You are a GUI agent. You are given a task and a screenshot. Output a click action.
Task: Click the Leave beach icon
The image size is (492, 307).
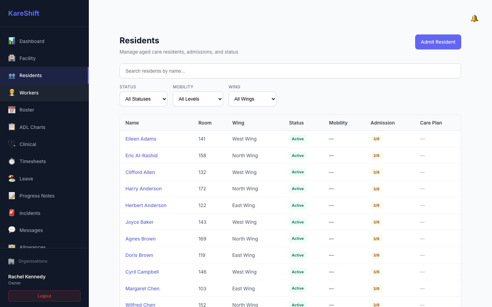pos(12,178)
